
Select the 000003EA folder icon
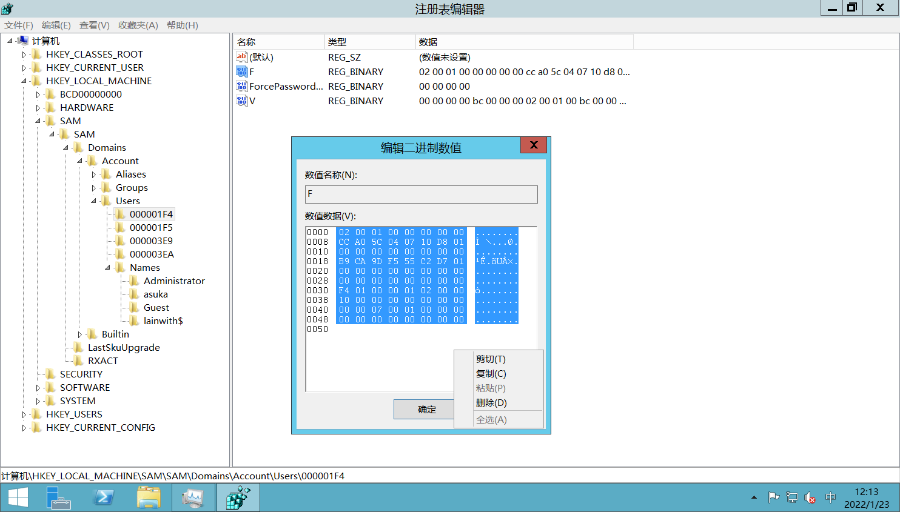(121, 254)
